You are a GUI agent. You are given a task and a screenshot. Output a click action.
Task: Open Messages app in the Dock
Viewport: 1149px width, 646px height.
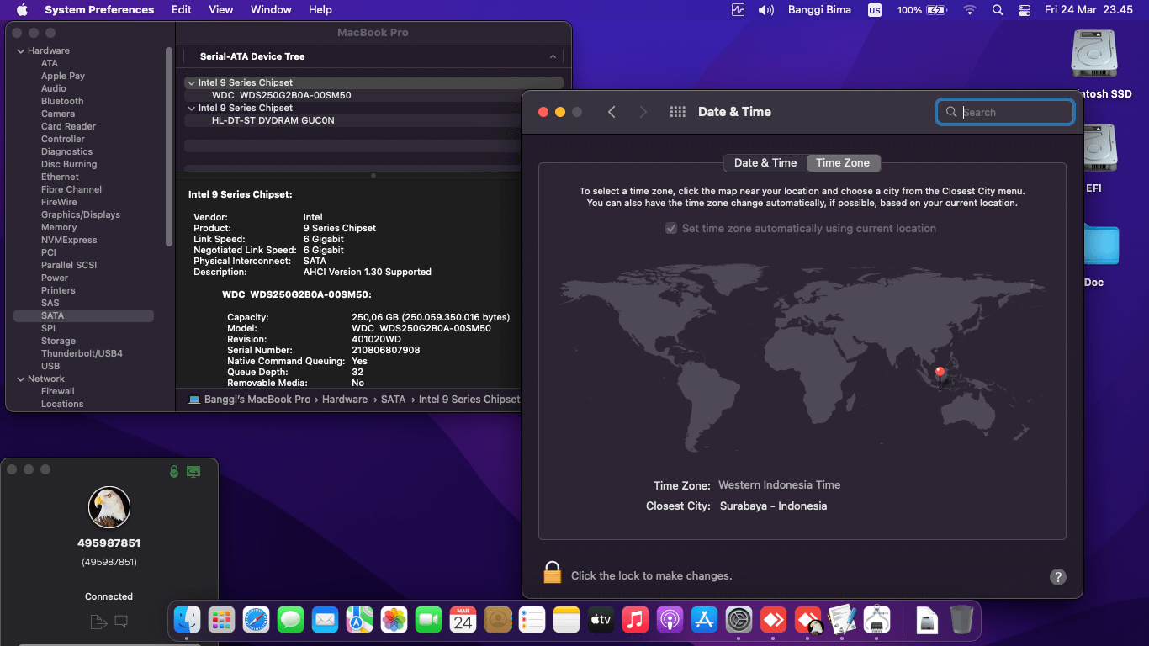point(290,621)
